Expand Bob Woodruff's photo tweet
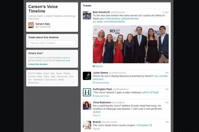 (x=98, y=66)
